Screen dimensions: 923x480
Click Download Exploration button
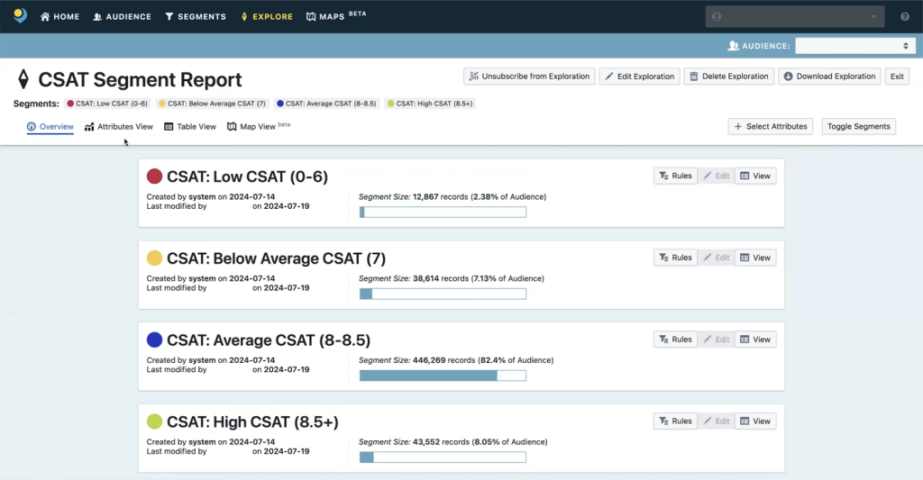point(828,77)
